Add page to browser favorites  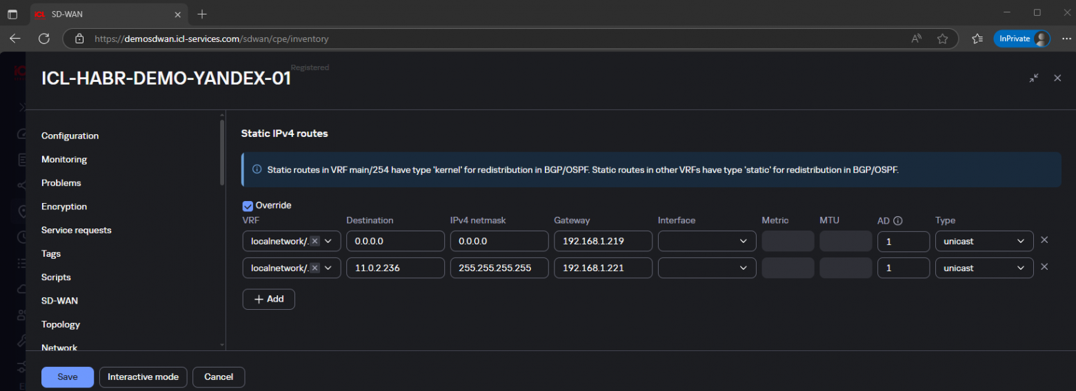pyautogui.click(x=942, y=39)
